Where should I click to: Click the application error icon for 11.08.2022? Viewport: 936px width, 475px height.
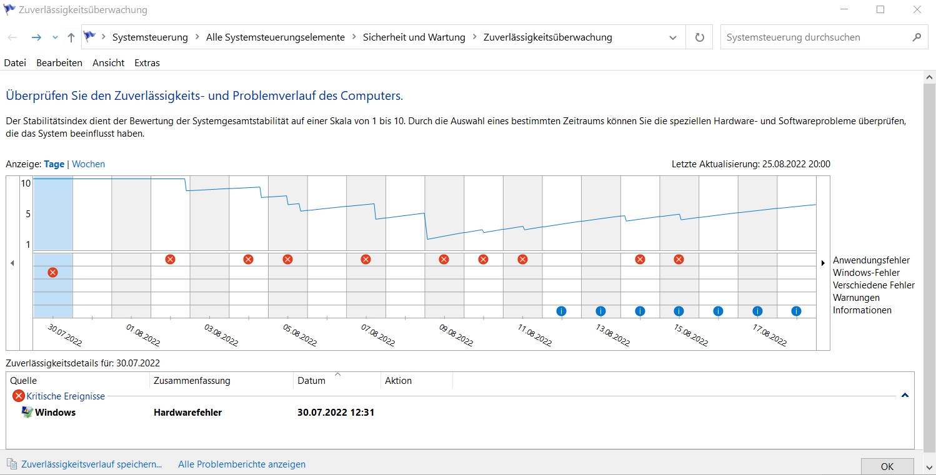coord(522,259)
